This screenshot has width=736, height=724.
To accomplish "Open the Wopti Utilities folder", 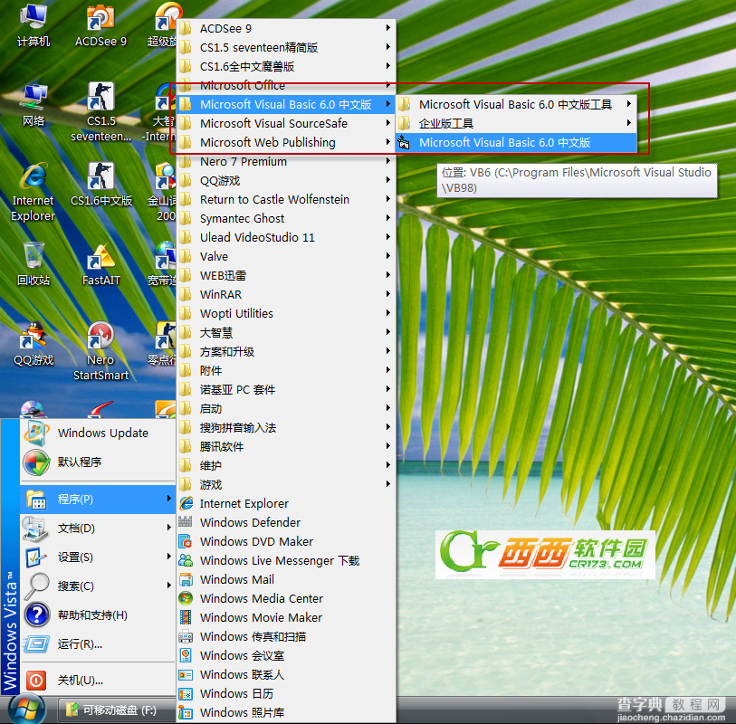I will tap(286, 313).
